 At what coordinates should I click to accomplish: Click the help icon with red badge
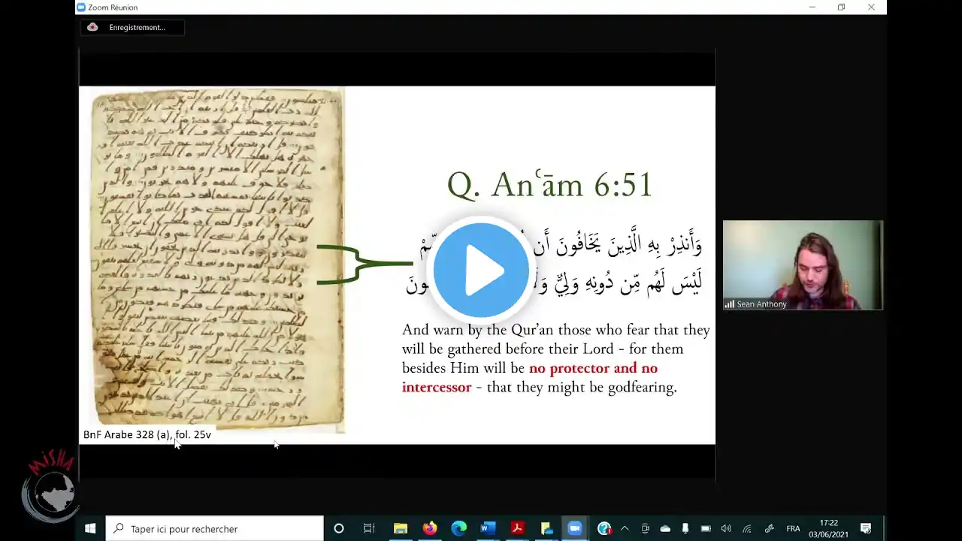(604, 529)
